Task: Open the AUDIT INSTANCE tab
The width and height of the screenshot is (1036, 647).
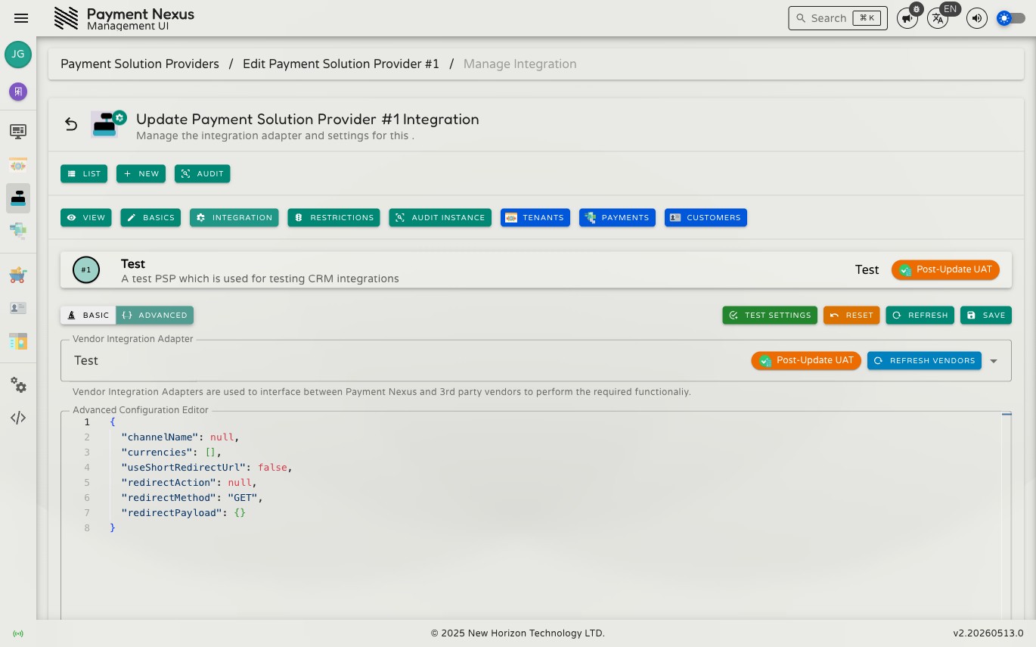Action: point(440,217)
